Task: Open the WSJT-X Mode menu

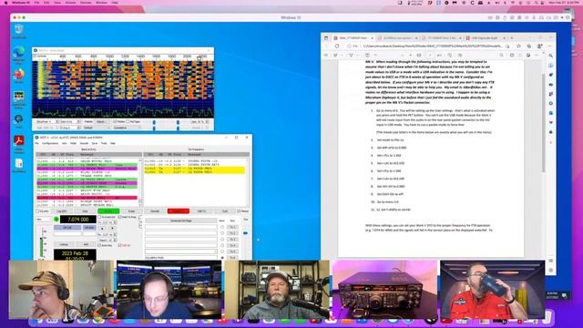Action: pyautogui.click(x=73, y=143)
